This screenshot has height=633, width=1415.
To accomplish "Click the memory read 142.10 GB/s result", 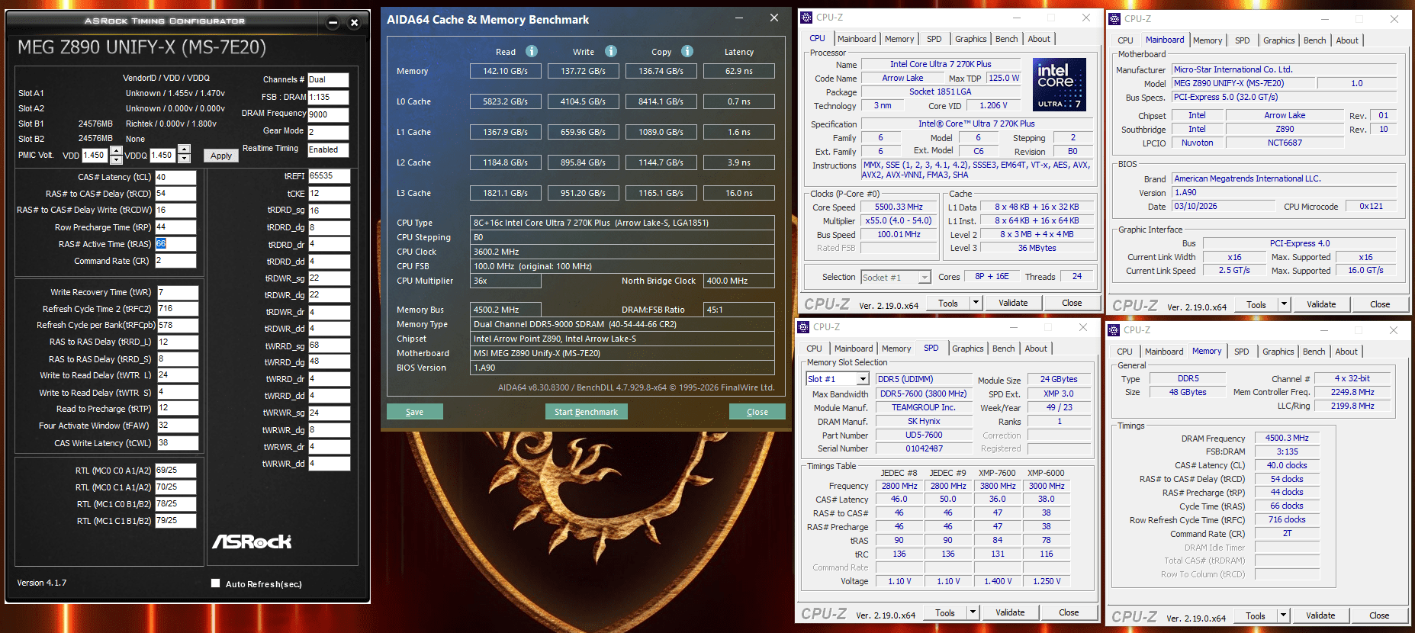I will [506, 71].
